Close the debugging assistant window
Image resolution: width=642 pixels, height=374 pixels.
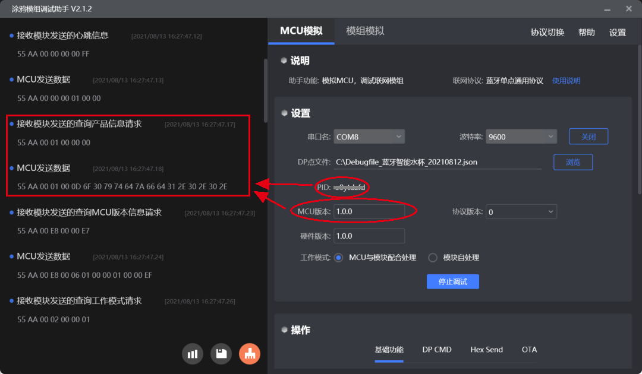[x=629, y=8]
